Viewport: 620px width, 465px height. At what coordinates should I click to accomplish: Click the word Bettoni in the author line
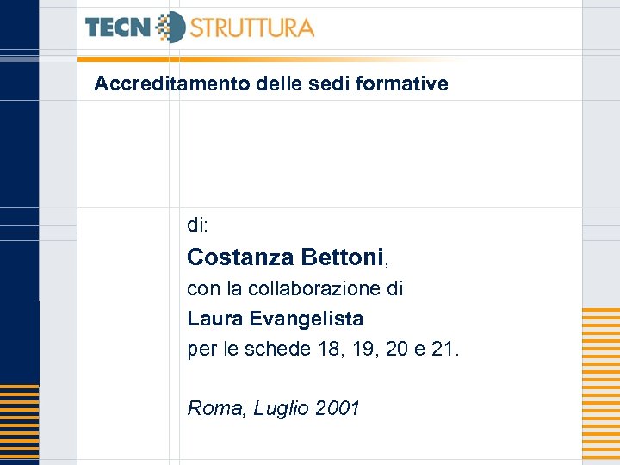pyautogui.click(x=343, y=257)
